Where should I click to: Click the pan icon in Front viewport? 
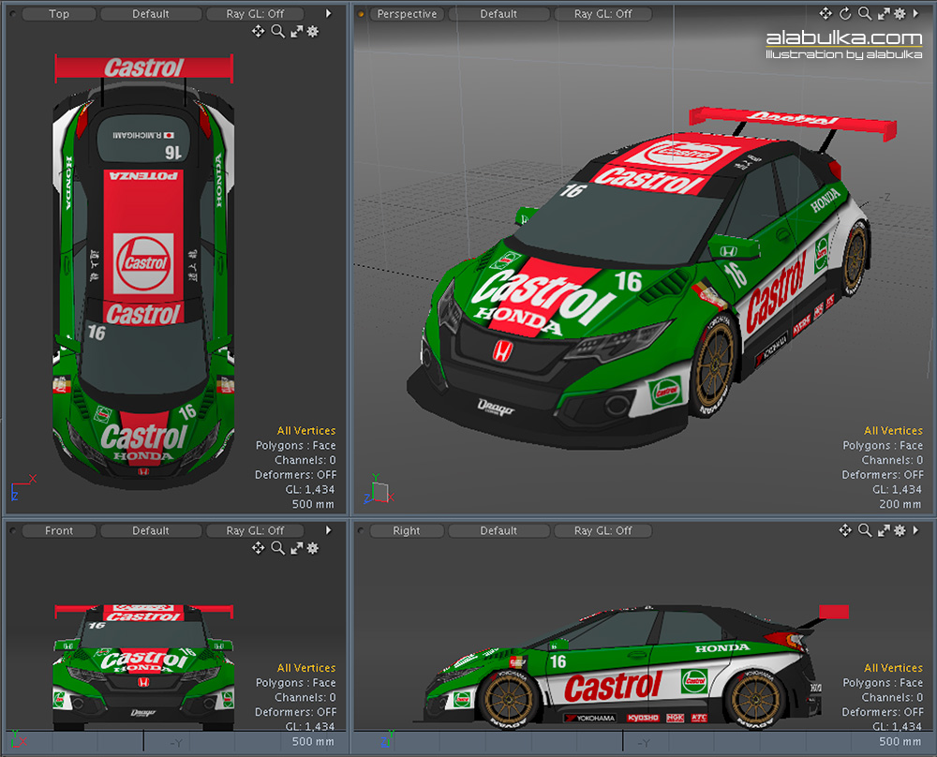259,548
